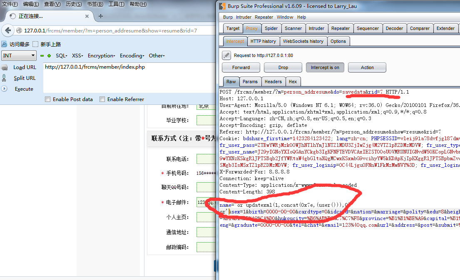This screenshot has height=280, width=460.
Task: Click the 电子邮件 input field
Action: click(206, 202)
